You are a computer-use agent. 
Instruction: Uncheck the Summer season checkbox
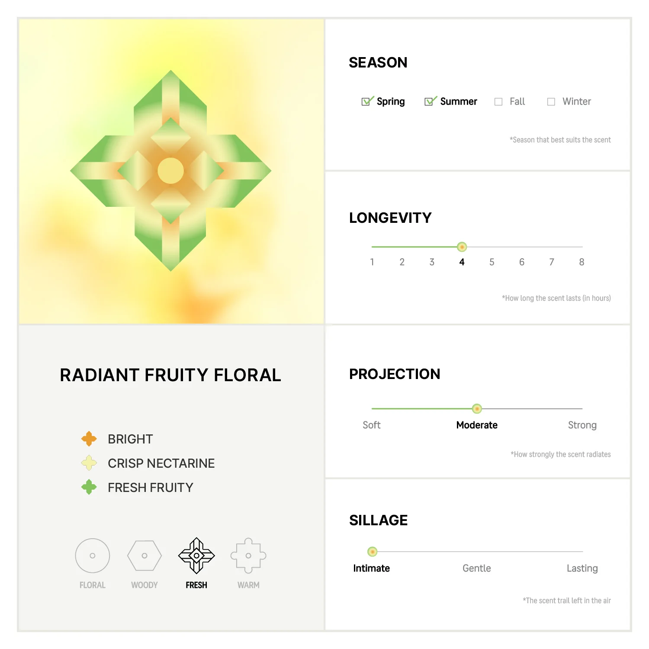tap(430, 101)
